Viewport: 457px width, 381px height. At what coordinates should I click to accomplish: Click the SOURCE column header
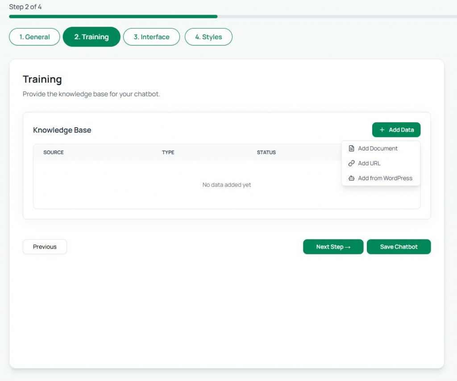[x=54, y=152]
